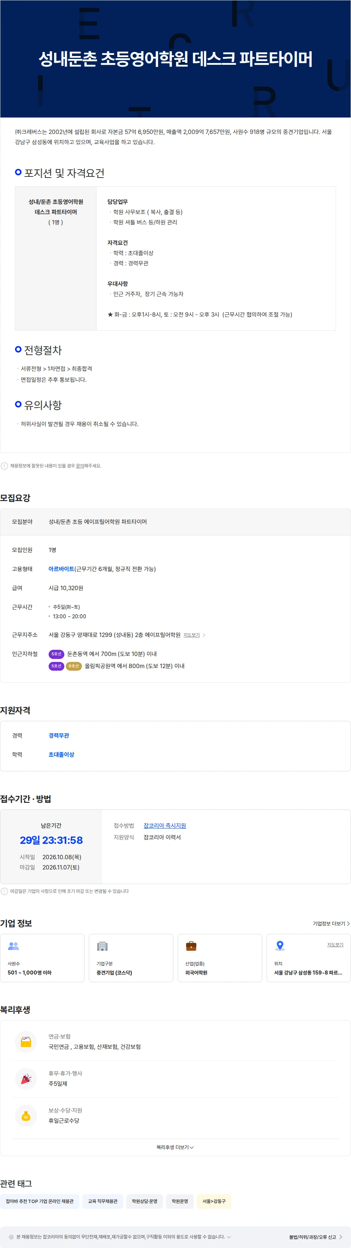
Task: Open 기업정보 더보기
Action: click(x=331, y=923)
